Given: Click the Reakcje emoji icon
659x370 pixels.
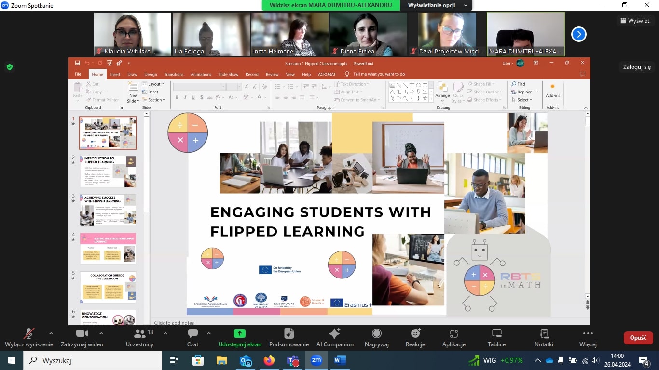Looking at the screenshot, I should click(x=415, y=334).
